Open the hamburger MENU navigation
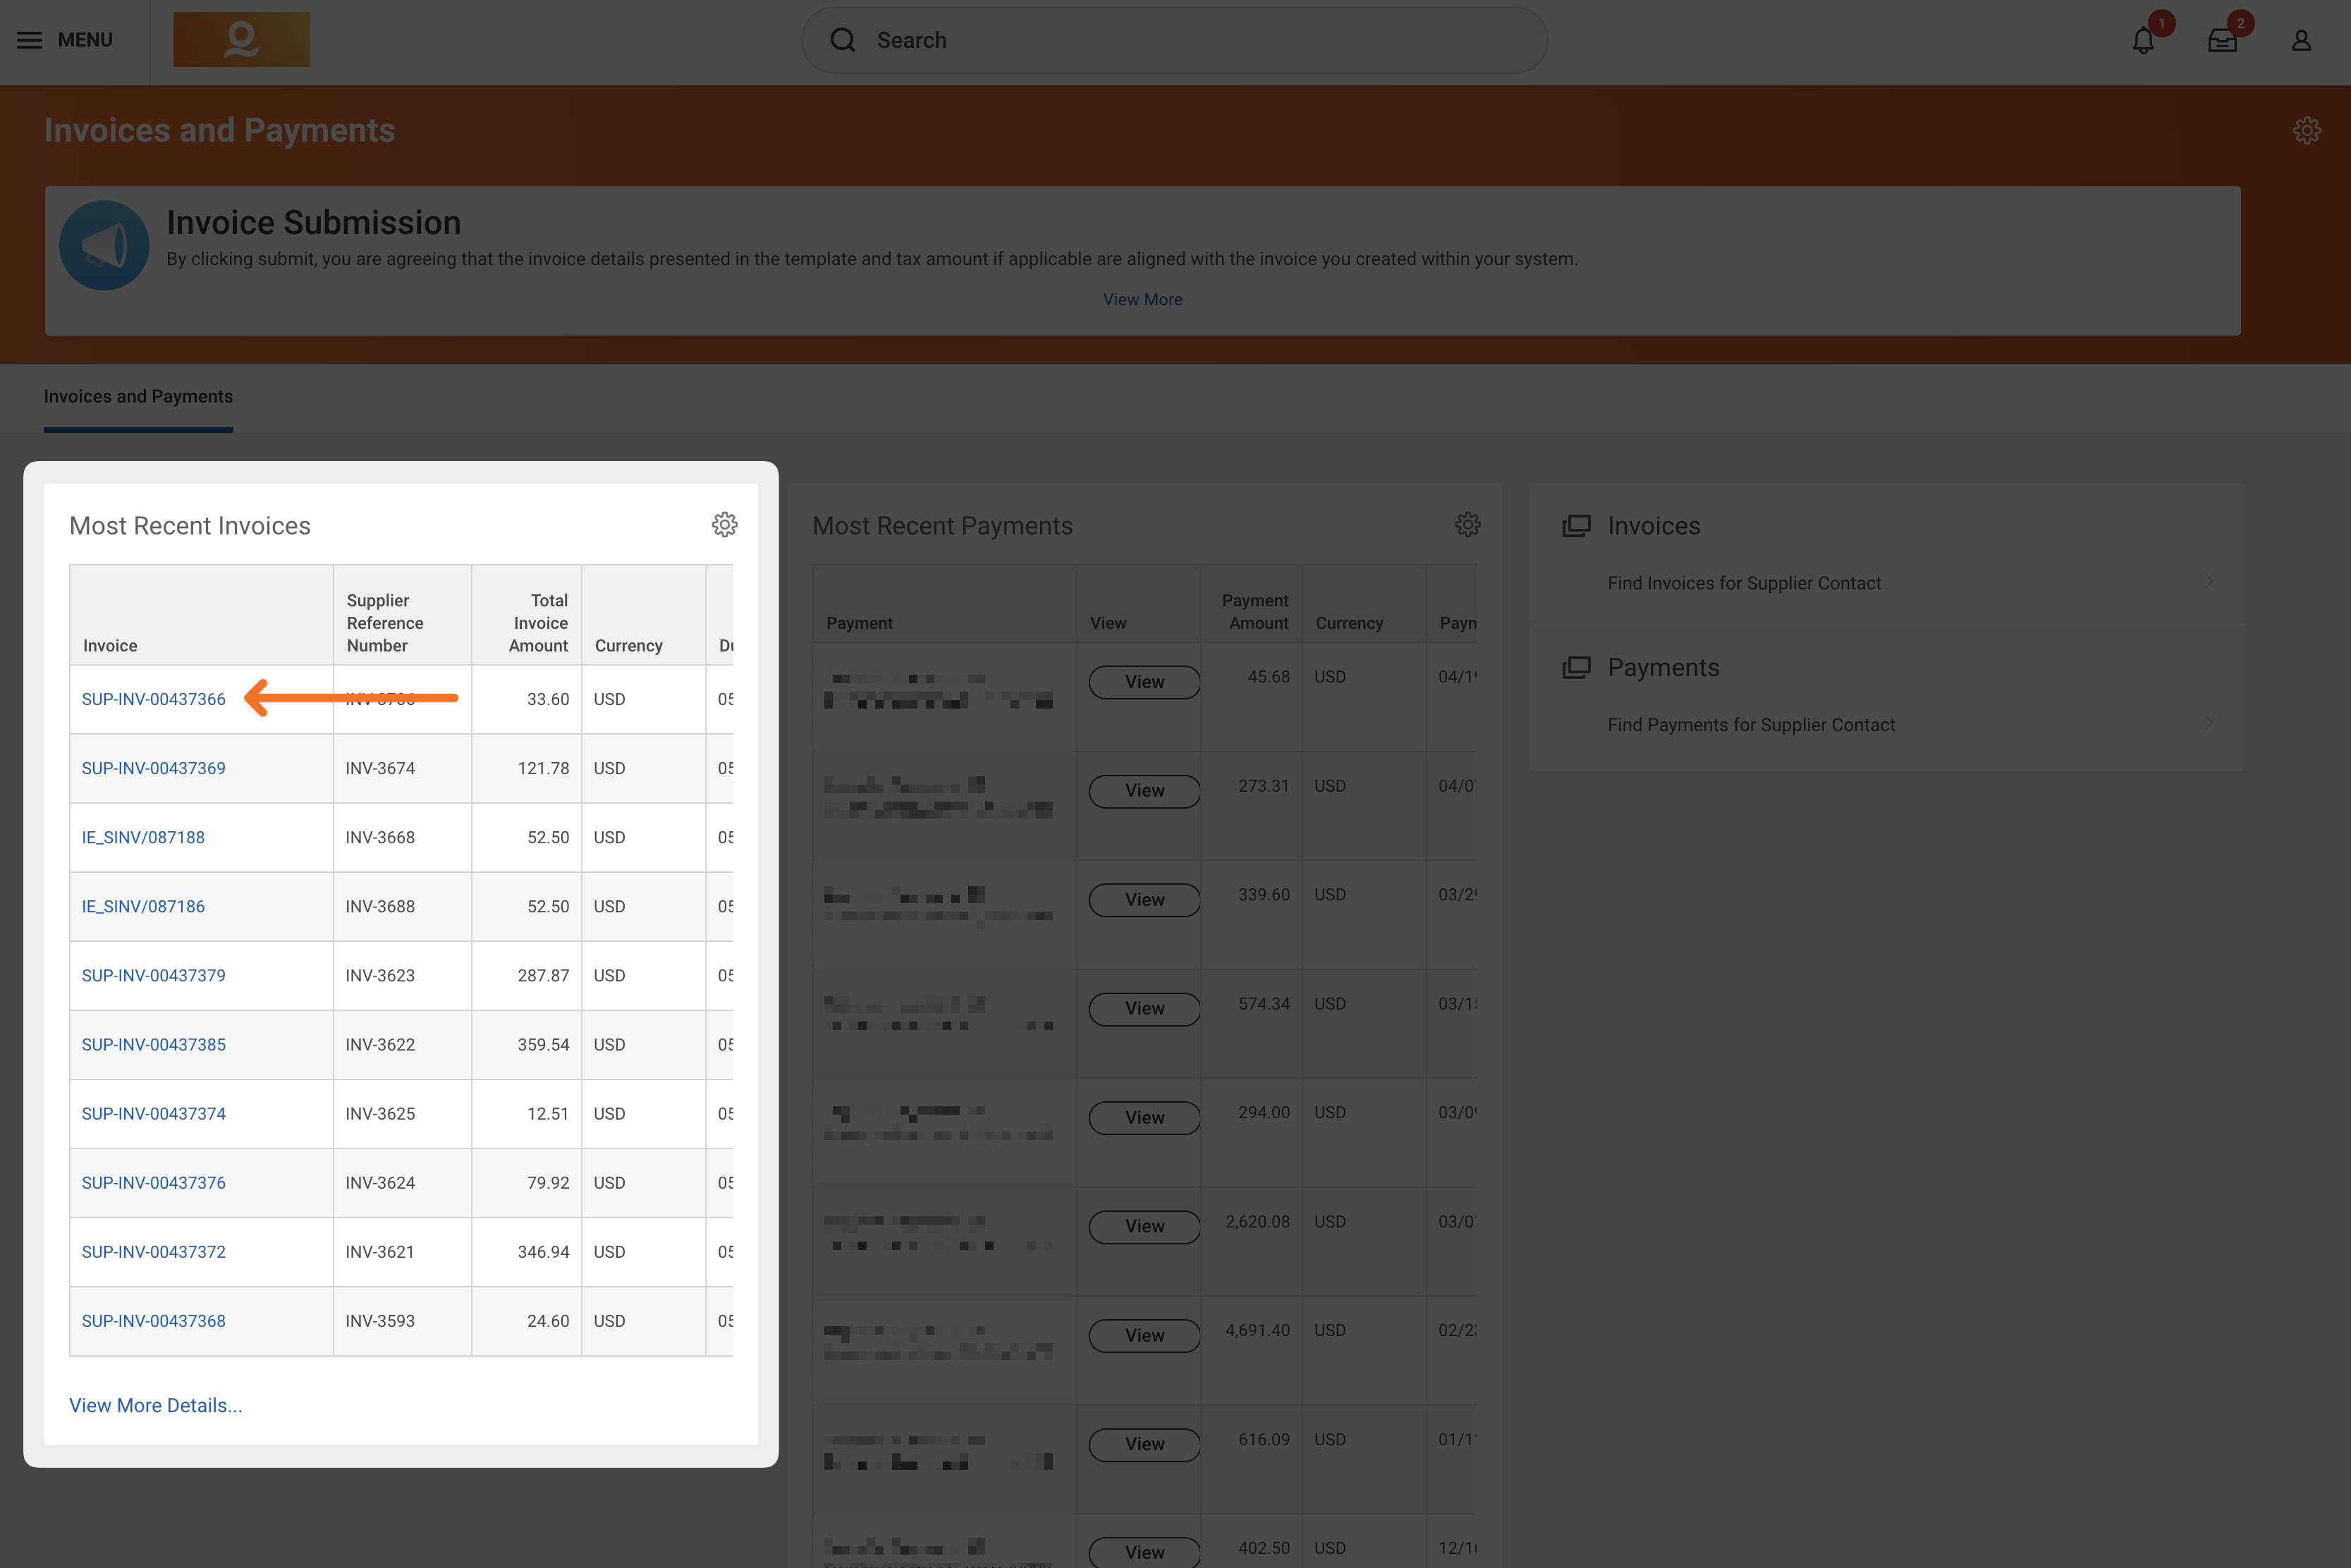 click(x=29, y=40)
